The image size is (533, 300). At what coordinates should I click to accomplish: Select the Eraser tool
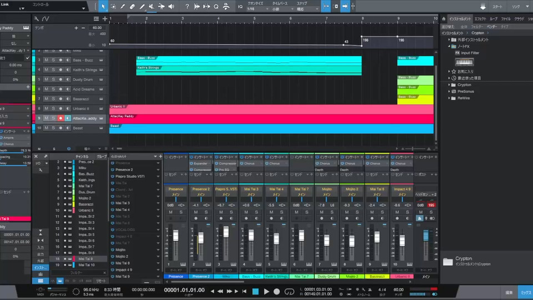tap(132, 7)
